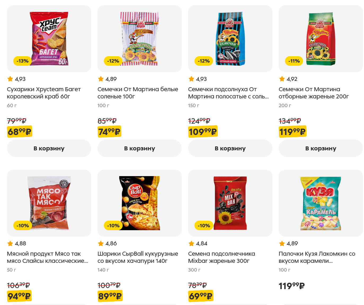Add Хрусteam Багет сухарики to cart
The image size is (364, 305).
point(49,148)
